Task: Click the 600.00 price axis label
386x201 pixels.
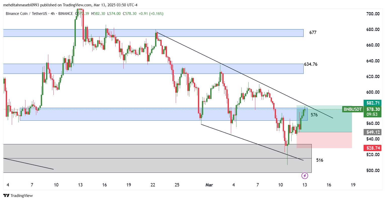Action: [x=373, y=92]
